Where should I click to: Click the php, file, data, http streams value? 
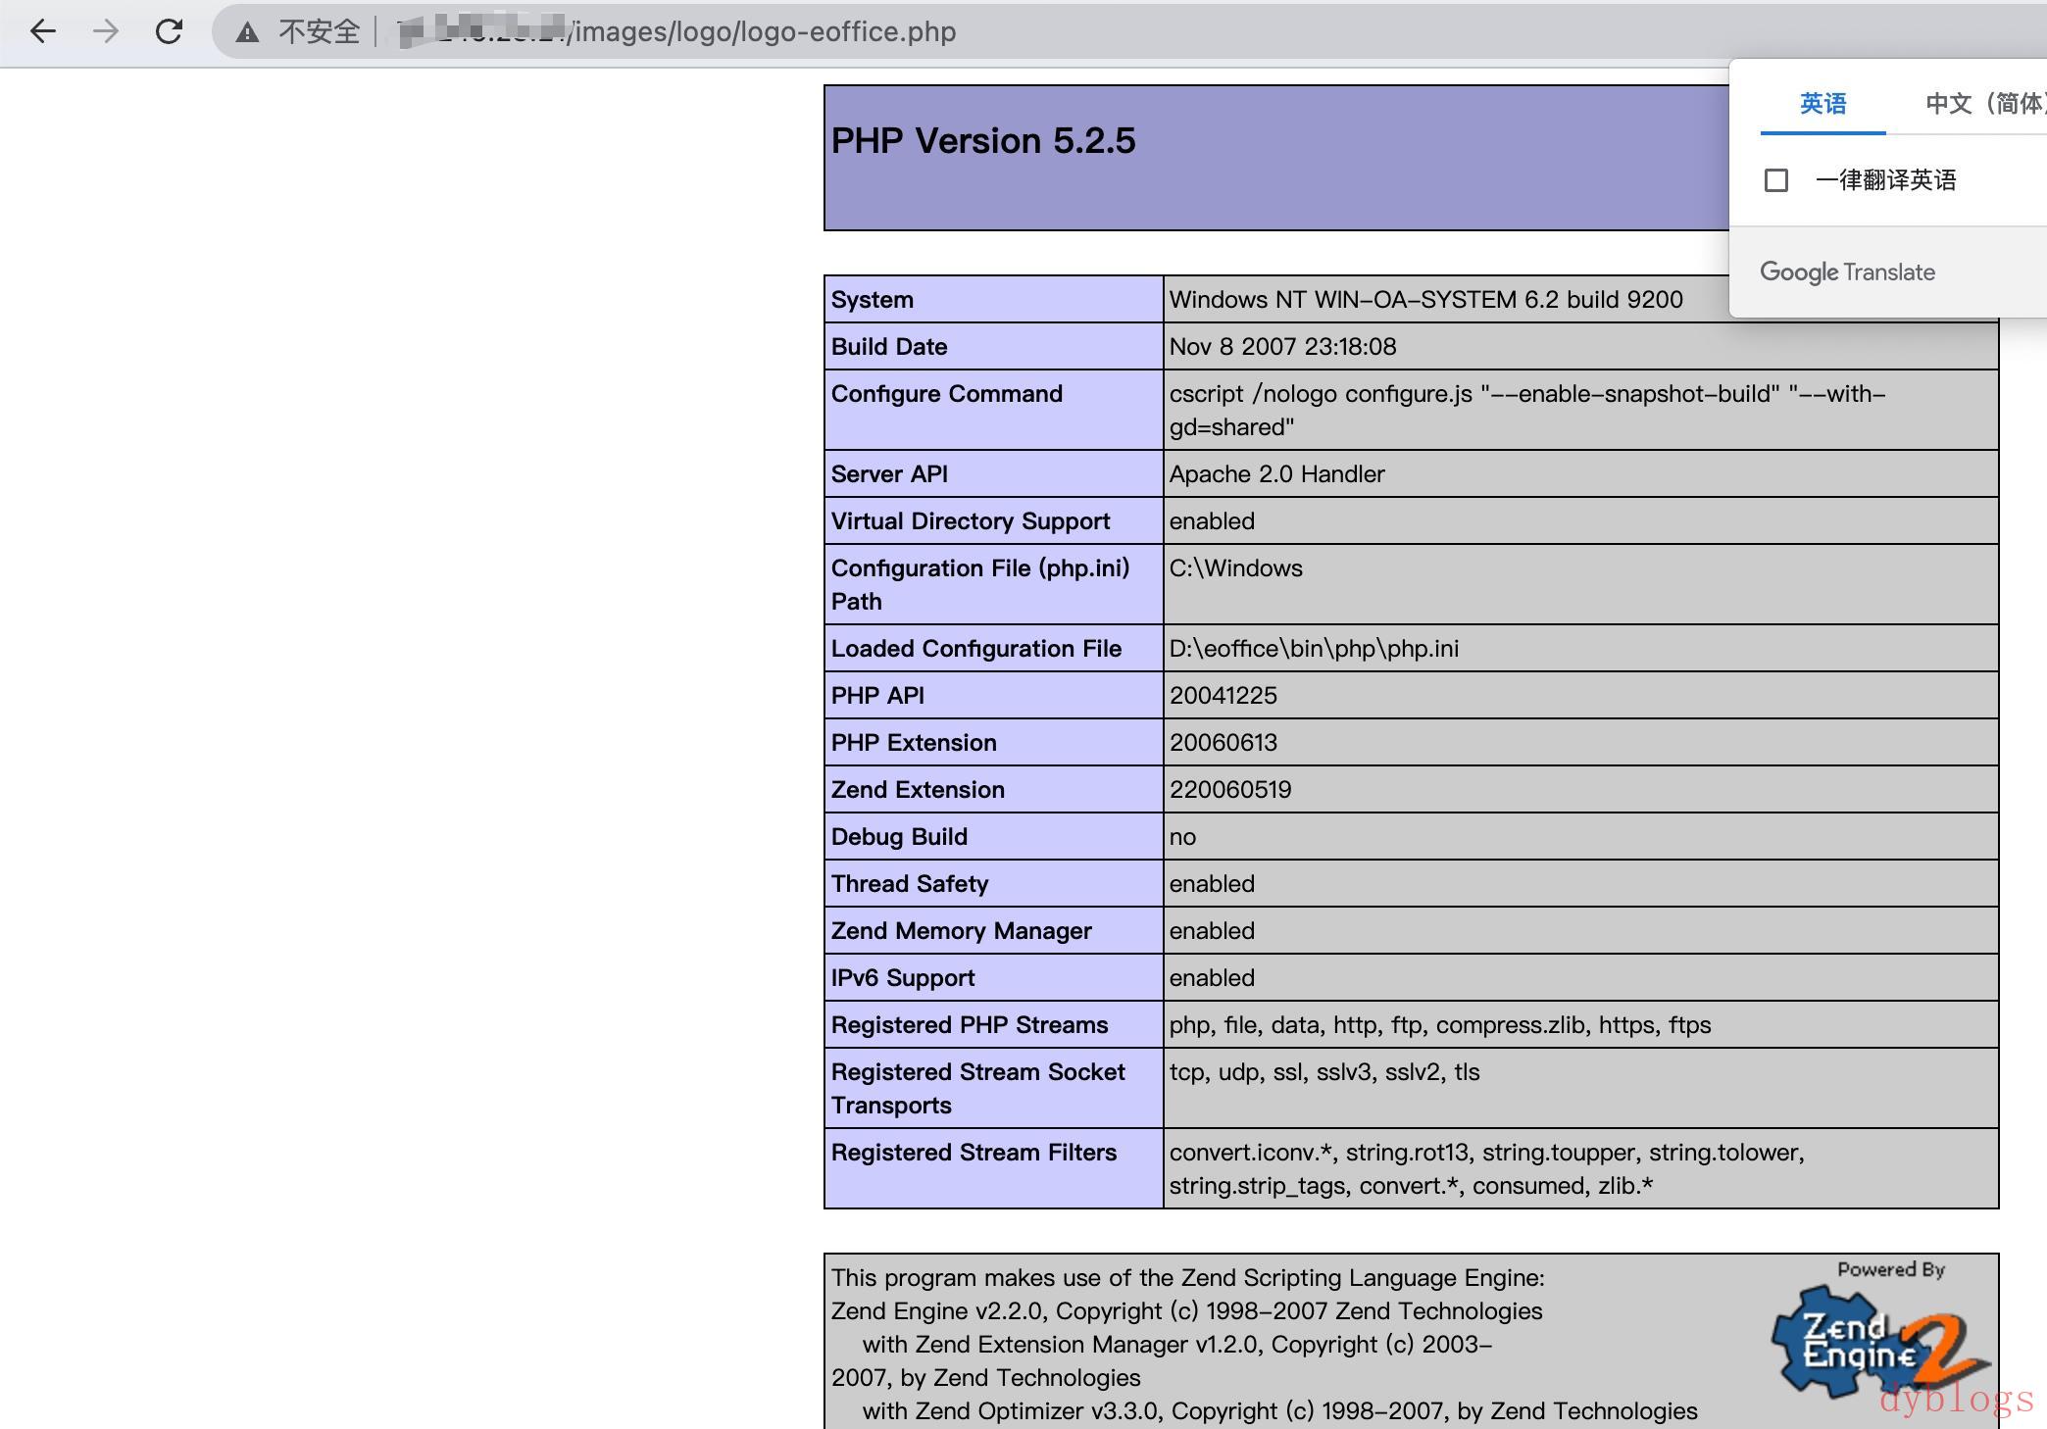coord(1440,1025)
